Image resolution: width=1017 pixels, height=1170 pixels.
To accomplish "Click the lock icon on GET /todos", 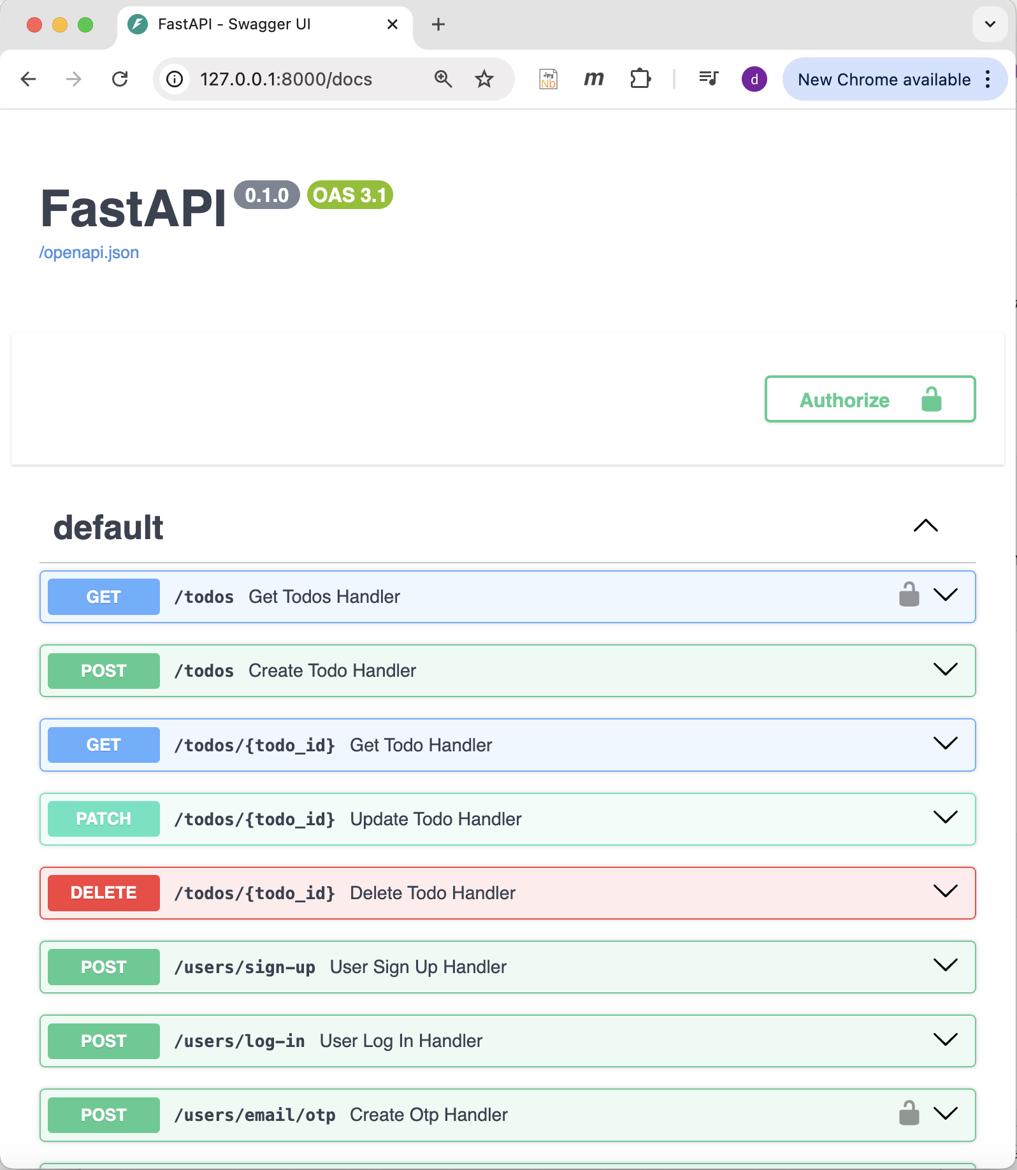I will click(x=909, y=595).
